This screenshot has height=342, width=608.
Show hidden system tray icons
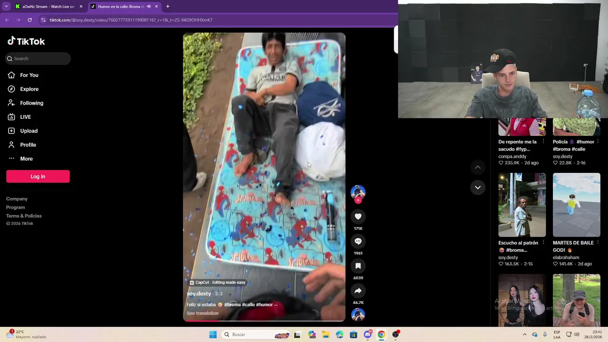(x=524, y=335)
